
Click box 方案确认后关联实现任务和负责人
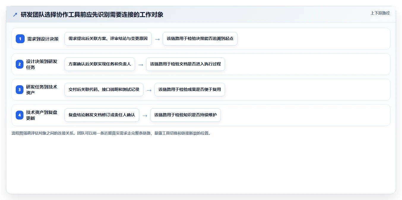click(100, 64)
